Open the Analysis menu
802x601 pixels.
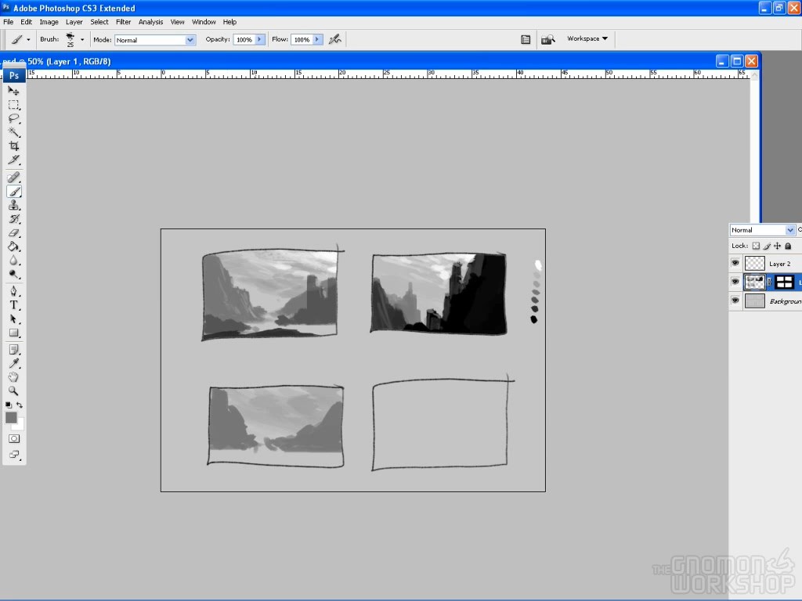click(151, 22)
